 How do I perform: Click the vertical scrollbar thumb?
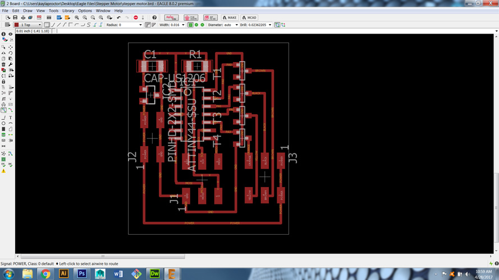point(496,208)
